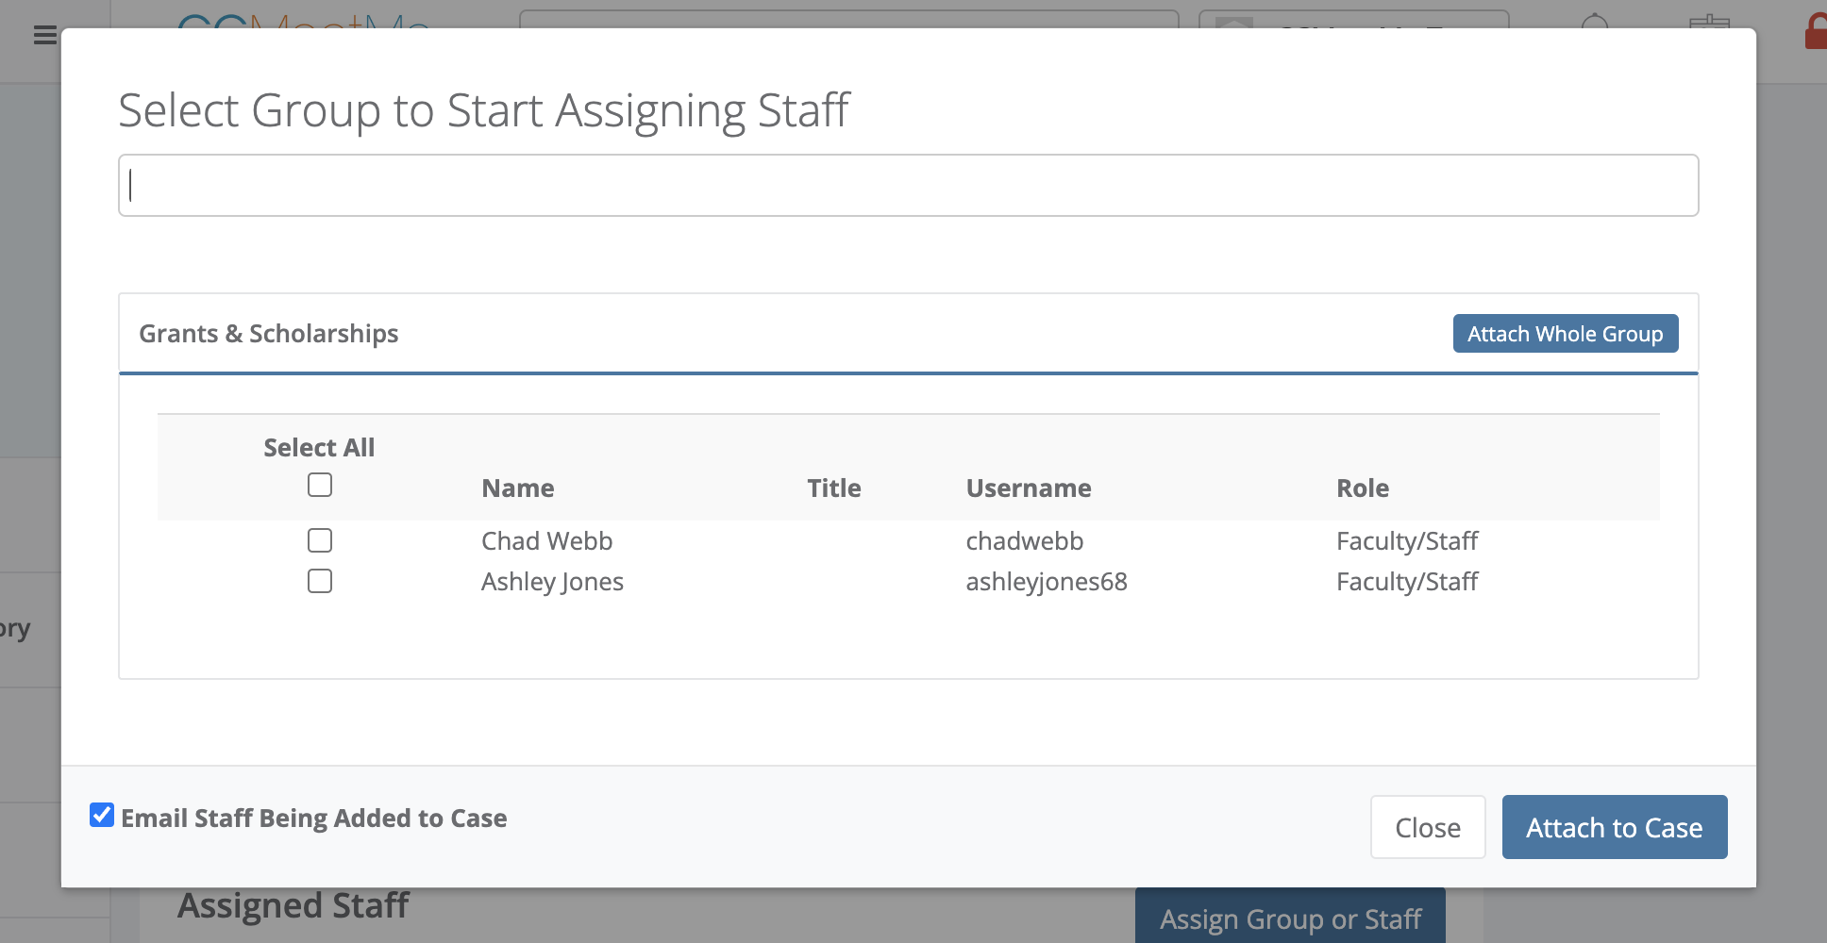Click Attach Whole Group button
This screenshot has height=943, width=1827.
[x=1566, y=334]
